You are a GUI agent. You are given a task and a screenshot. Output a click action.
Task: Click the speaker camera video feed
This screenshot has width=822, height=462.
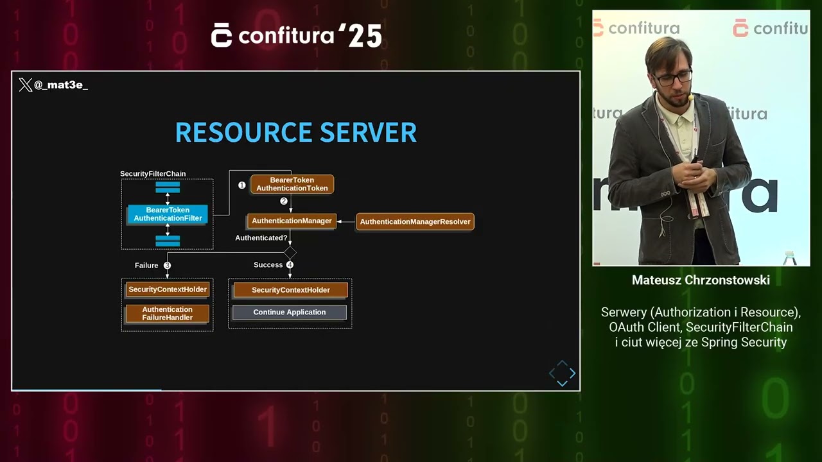(701, 138)
